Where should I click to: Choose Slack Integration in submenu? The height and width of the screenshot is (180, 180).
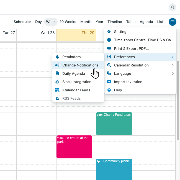(78, 82)
